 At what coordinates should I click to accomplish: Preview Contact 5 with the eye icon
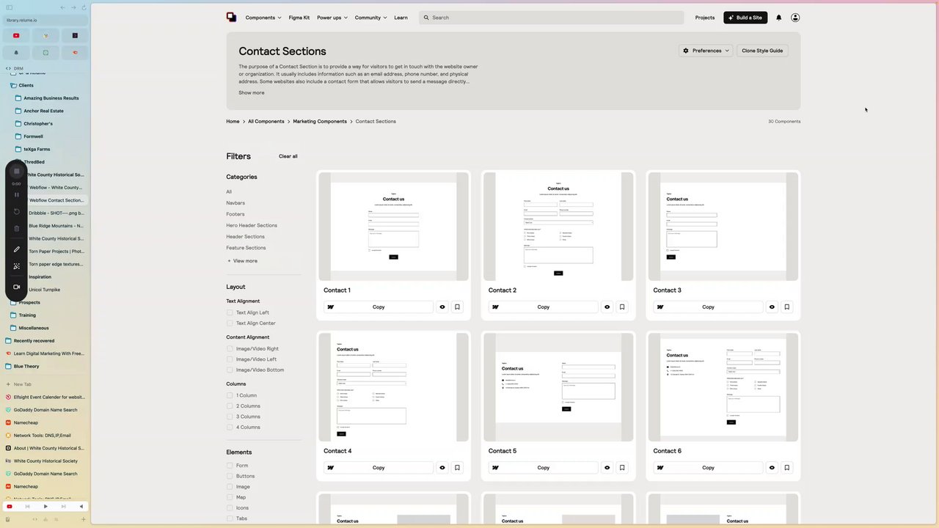pos(607,468)
